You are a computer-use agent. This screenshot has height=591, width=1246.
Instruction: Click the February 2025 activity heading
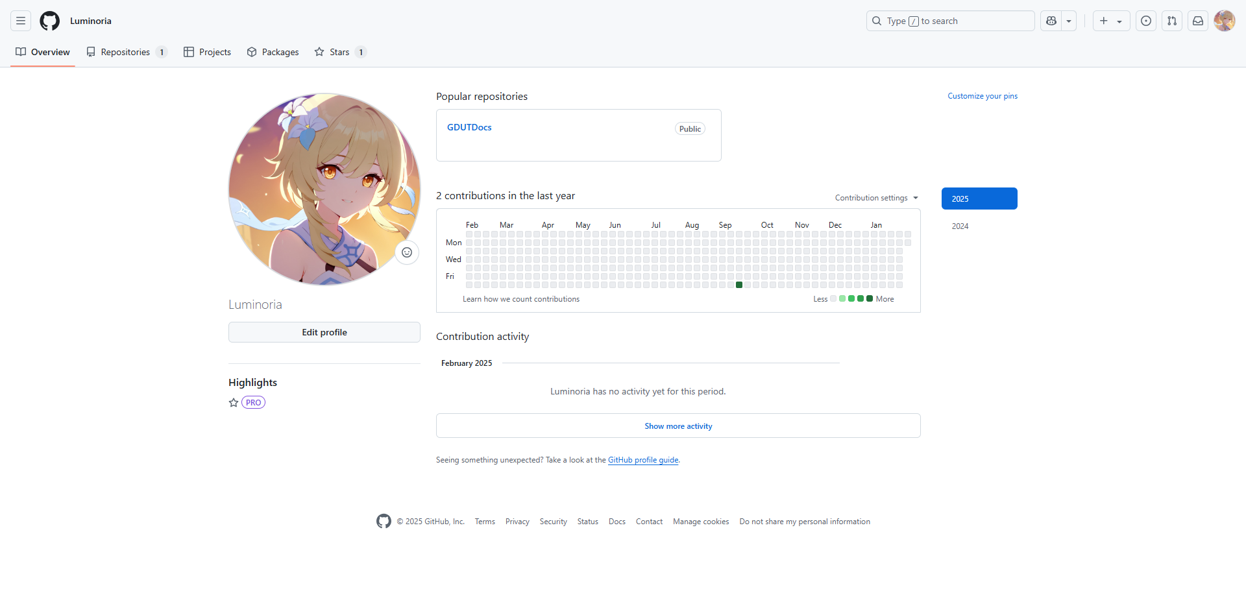[467, 363]
